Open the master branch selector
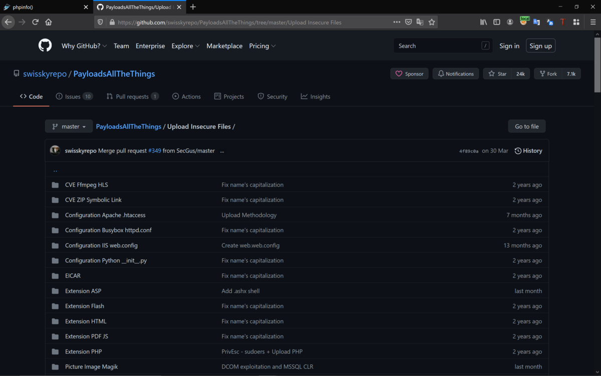The image size is (601, 376). coord(69,126)
